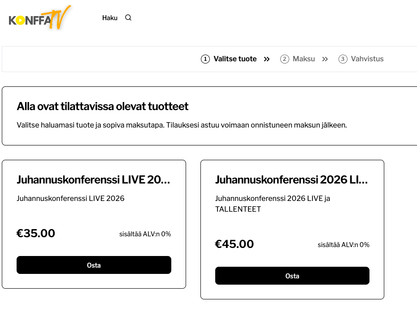Go to the Vahvistus step

(367, 59)
